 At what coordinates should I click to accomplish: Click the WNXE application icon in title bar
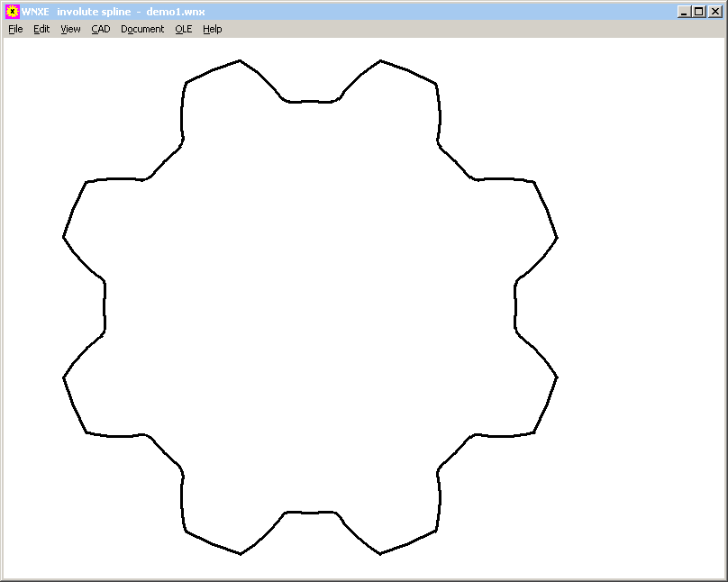(x=12, y=12)
